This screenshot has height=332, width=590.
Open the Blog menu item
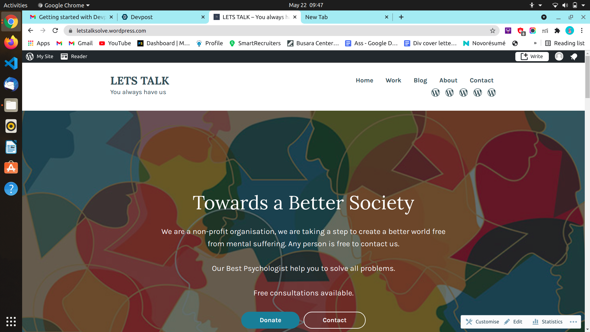[x=420, y=80]
